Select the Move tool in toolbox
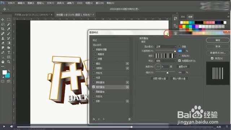The width and height of the screenshot is (231, 130). [x=3, y=19]
